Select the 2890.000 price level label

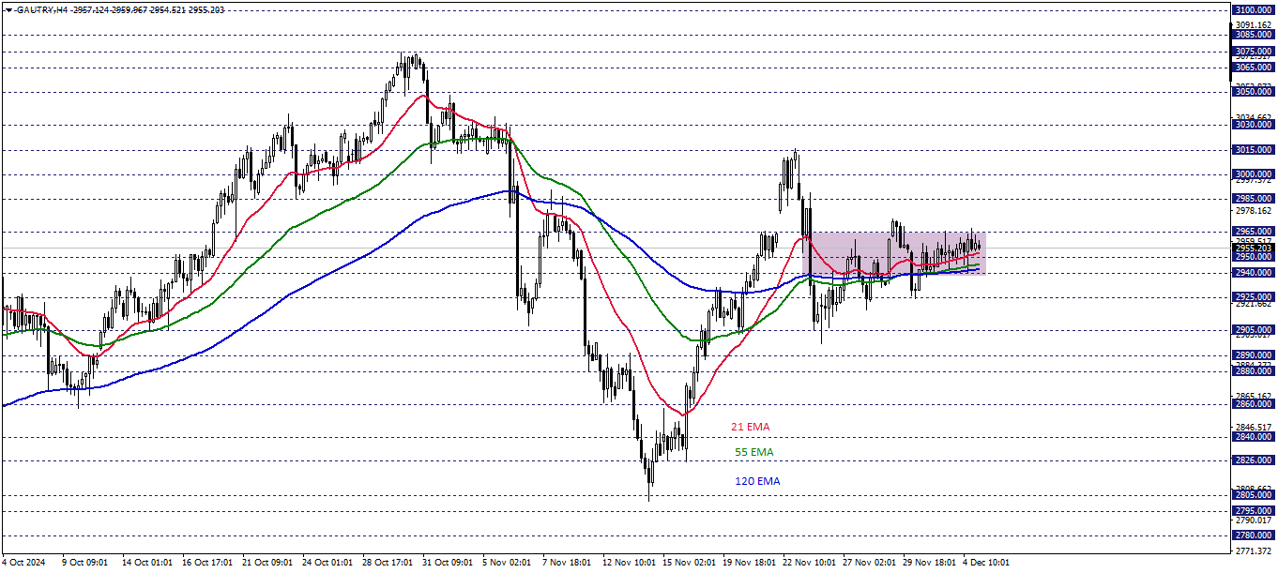pyautogui.click(x=1253, y=355)
